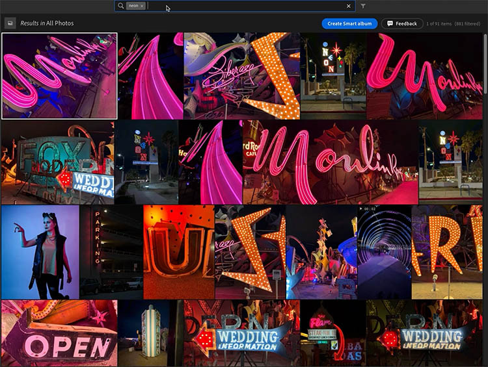
Task: Select the Flamingo steak sign photo
Action: (x=333, y=333)
